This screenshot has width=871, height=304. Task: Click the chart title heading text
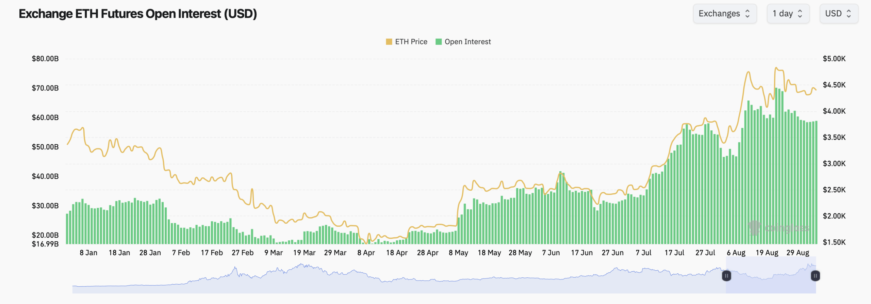coord(138,14)
